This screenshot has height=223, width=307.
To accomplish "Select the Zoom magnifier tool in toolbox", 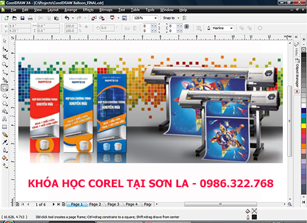I will (5, 65).
